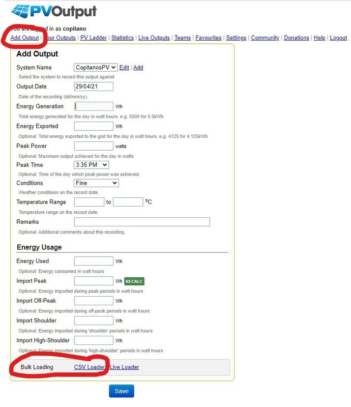351x407 pixels.
Task: Click the Import High-Shoulder input field
Action: (x=94, y=340)
